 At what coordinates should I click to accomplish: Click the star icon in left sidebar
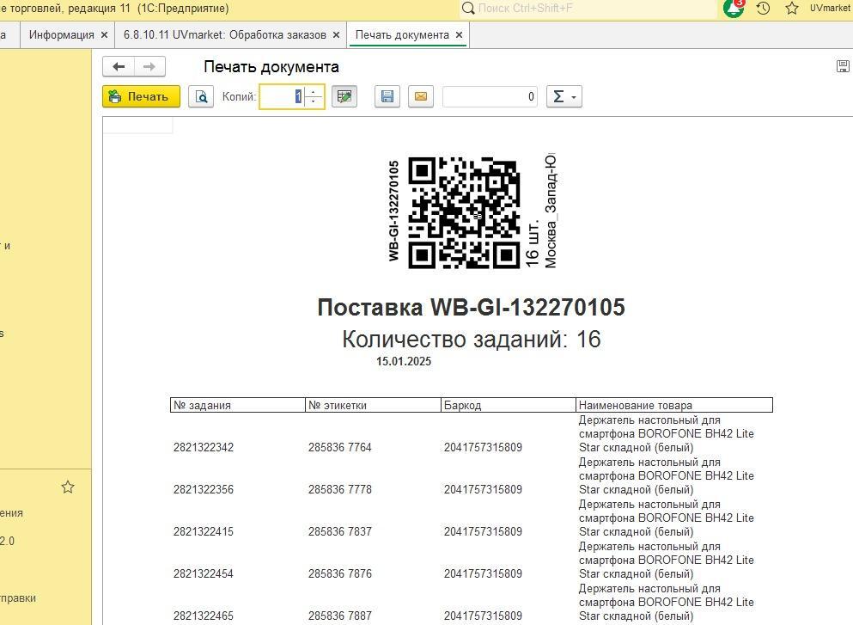[x=68, y=487]
